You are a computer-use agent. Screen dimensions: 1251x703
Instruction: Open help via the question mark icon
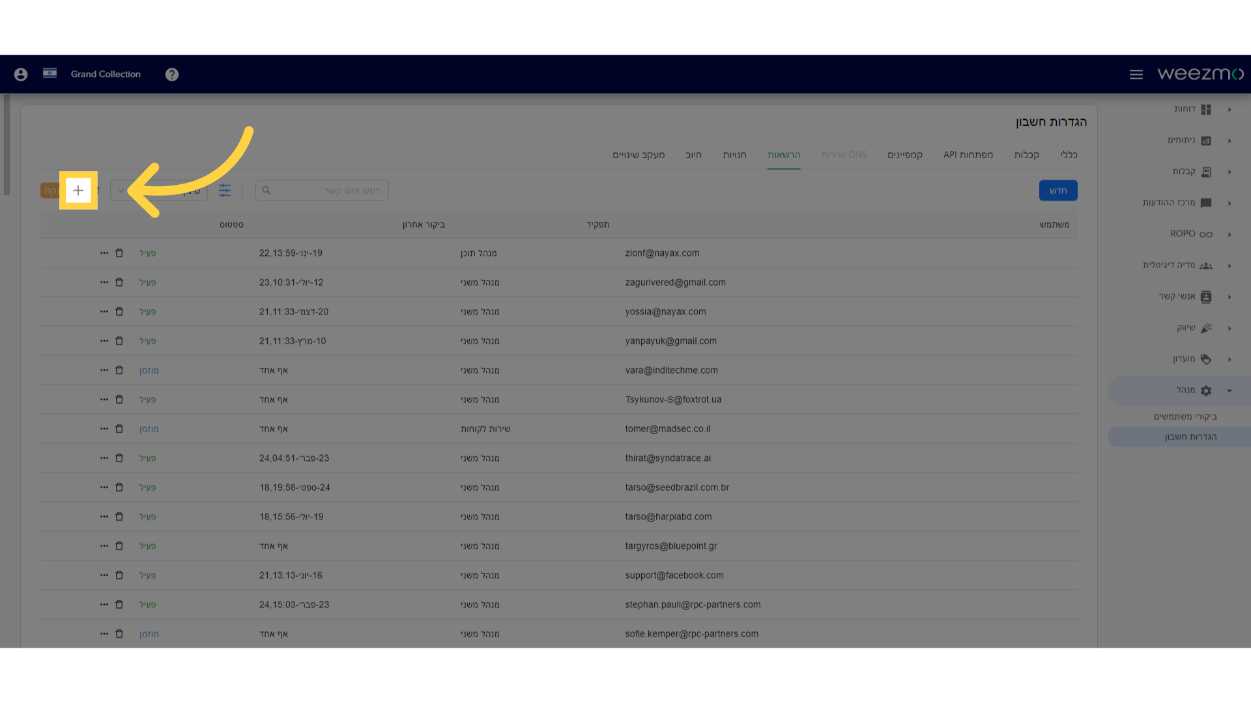[x=172, y=74]
